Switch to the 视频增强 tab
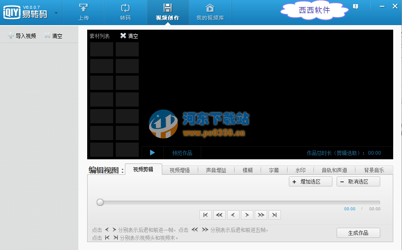402x250 pixels. pos(179,170)
